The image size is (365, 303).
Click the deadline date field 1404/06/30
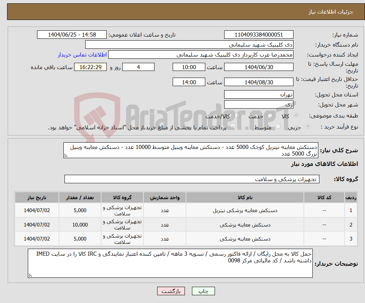(259, 67)
